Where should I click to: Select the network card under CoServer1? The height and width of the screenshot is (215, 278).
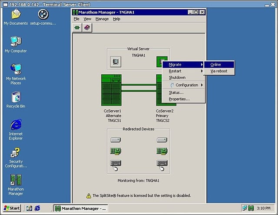116,151
